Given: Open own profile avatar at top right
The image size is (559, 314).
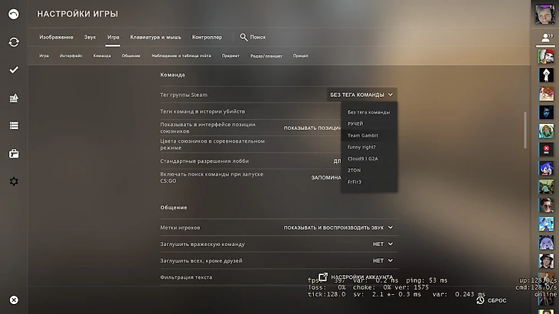Looking at the screenshot, I should 545,15.
